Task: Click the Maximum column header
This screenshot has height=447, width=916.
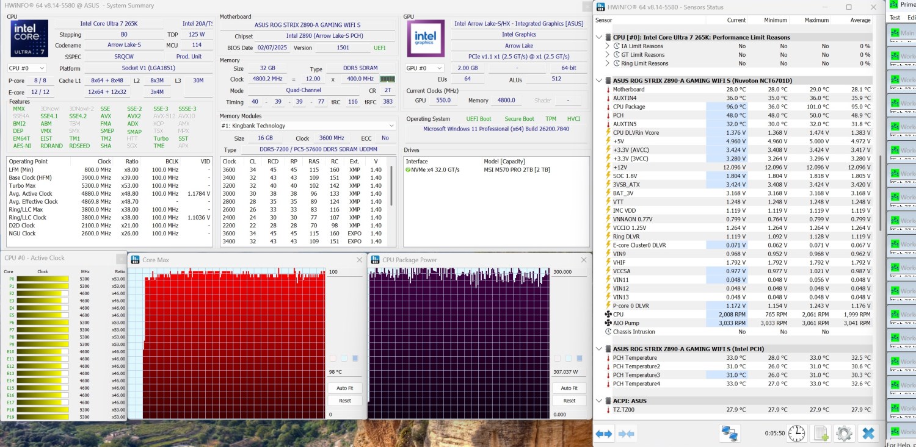Action: point(816,20)
